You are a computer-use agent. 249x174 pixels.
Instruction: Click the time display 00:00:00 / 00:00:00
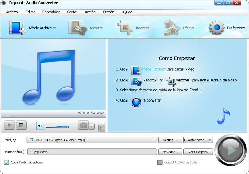click(x=91, y=113)
